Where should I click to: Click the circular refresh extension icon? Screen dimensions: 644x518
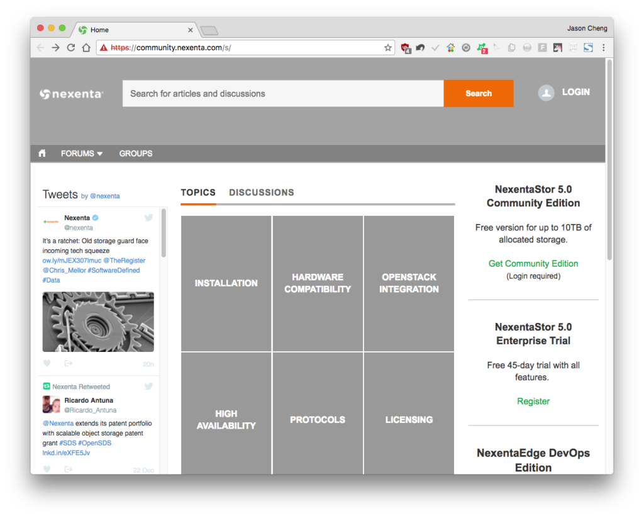pos(466,48)
